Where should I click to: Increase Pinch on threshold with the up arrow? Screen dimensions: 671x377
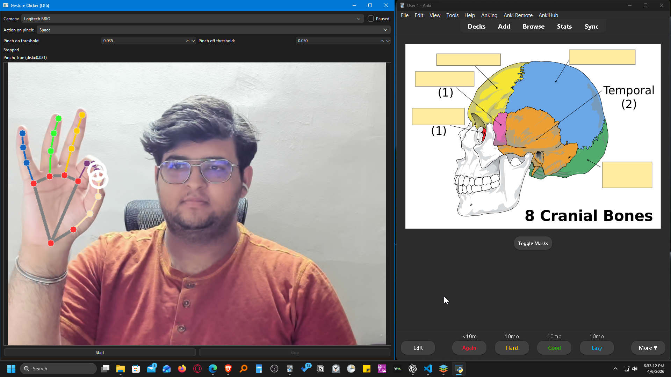click(188, 39)
